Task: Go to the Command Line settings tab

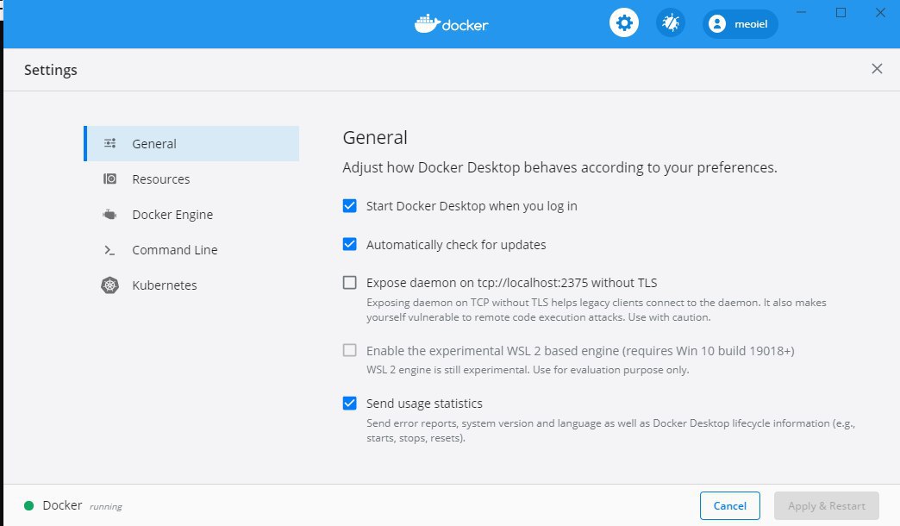Action: pyautogui.click(x=191, y=250)
